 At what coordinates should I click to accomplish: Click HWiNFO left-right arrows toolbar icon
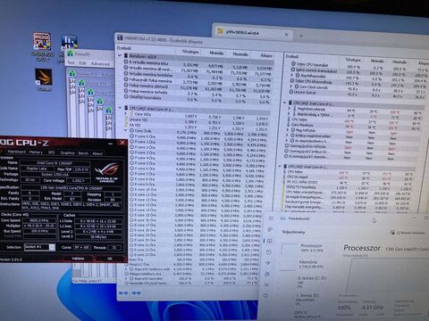(x=123, y=293)
